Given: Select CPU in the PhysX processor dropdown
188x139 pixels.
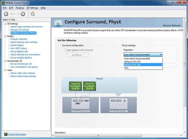Looking at the screenshot, I should click(126, 68).
